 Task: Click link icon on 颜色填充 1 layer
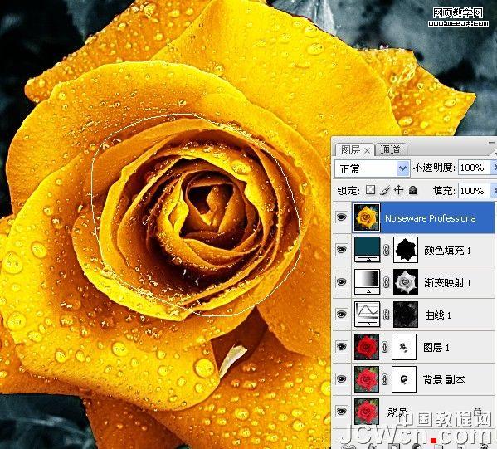coord(386,250)
